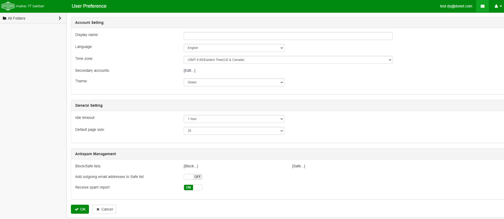
Task: Click the OK button
Action: click(x=80, y=209)
